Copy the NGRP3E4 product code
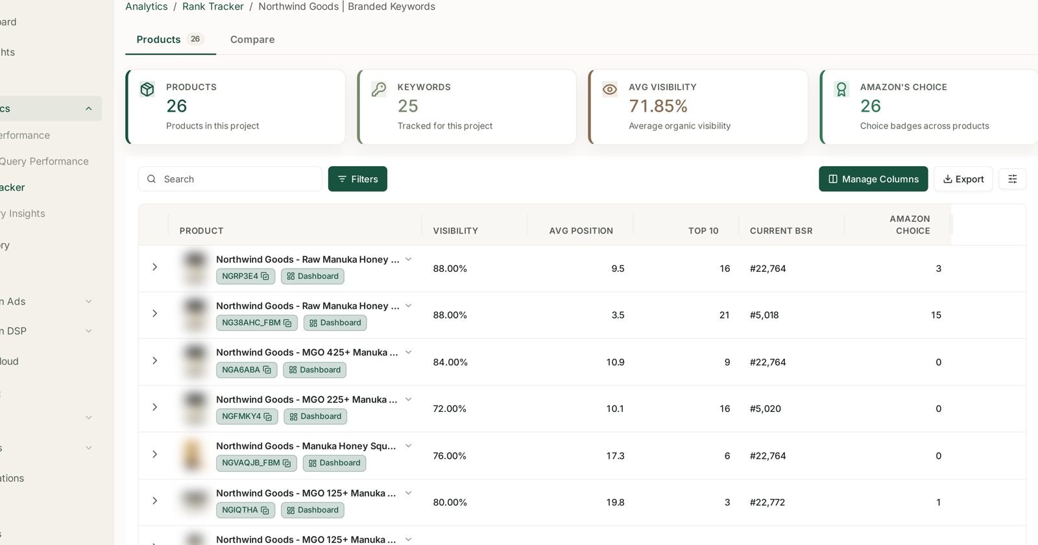1038x545 pixels. [x=265, y=276]
